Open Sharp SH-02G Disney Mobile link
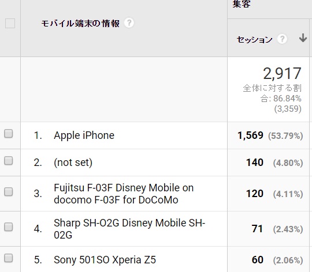 [x=129, y=229]
